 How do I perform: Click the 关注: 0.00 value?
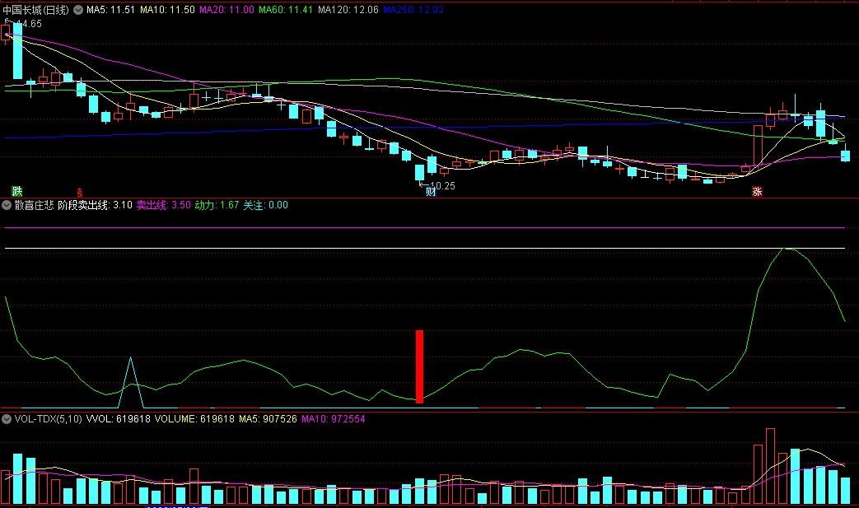point(266,205)
